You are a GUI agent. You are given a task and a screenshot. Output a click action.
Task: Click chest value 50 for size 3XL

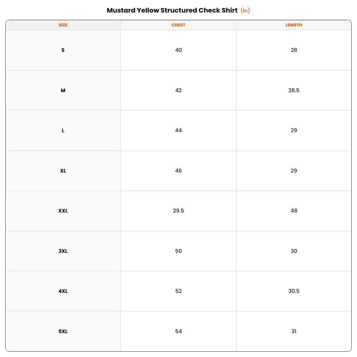(178, 251)
